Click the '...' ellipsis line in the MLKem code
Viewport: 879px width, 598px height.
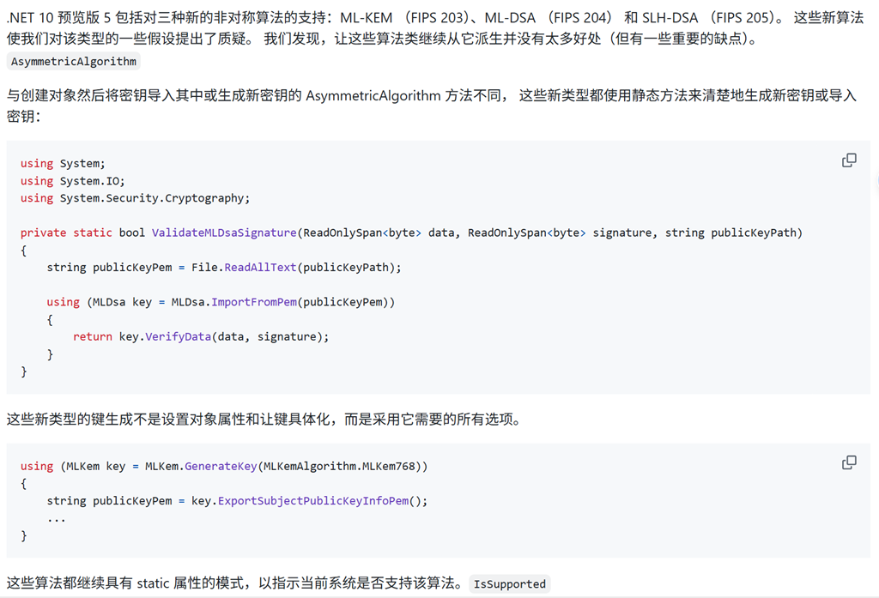coord(56,519)
